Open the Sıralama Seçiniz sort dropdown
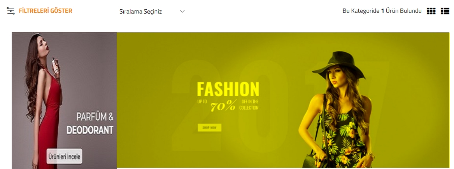454x169 pixels. (152, 12)
